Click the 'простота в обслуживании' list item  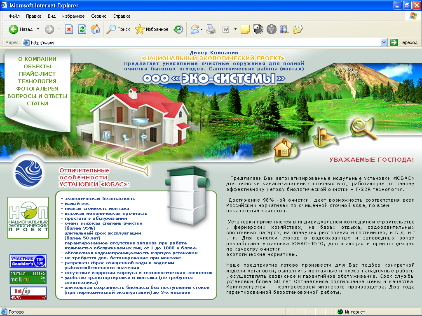click(96, 218)
